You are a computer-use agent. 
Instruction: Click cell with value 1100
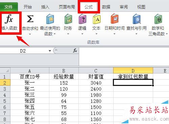tap(96, 113)
